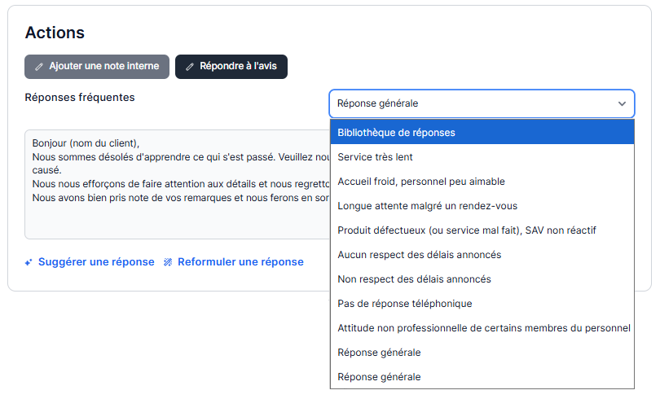660x399 pixels.
Task: Click the pencil icon beside Répondre à l'avis
Action: coord(190,67)
